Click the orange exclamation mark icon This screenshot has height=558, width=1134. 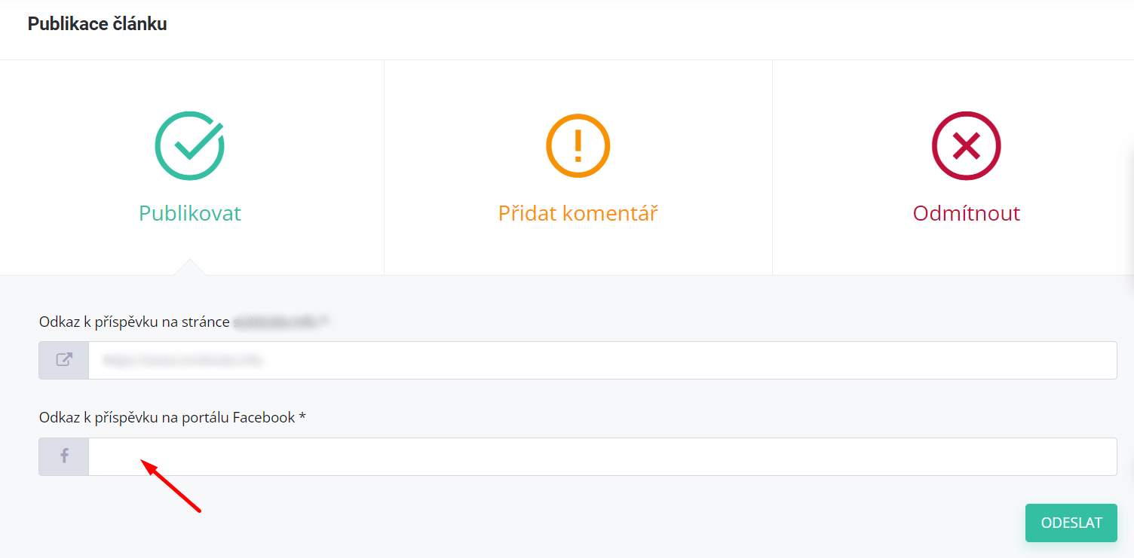[x=578, y=145]
